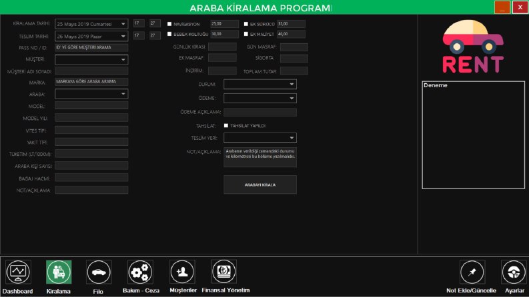Image resolution: width=529 pixels, height=297 pixels.
Task: Click the İNDİRİM field
Action: coord(222,71)
